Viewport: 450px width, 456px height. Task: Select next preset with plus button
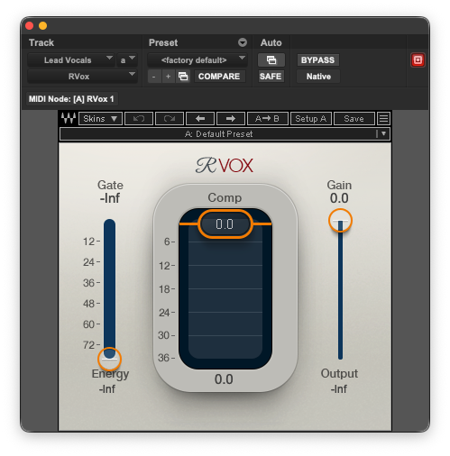point(169,77)
